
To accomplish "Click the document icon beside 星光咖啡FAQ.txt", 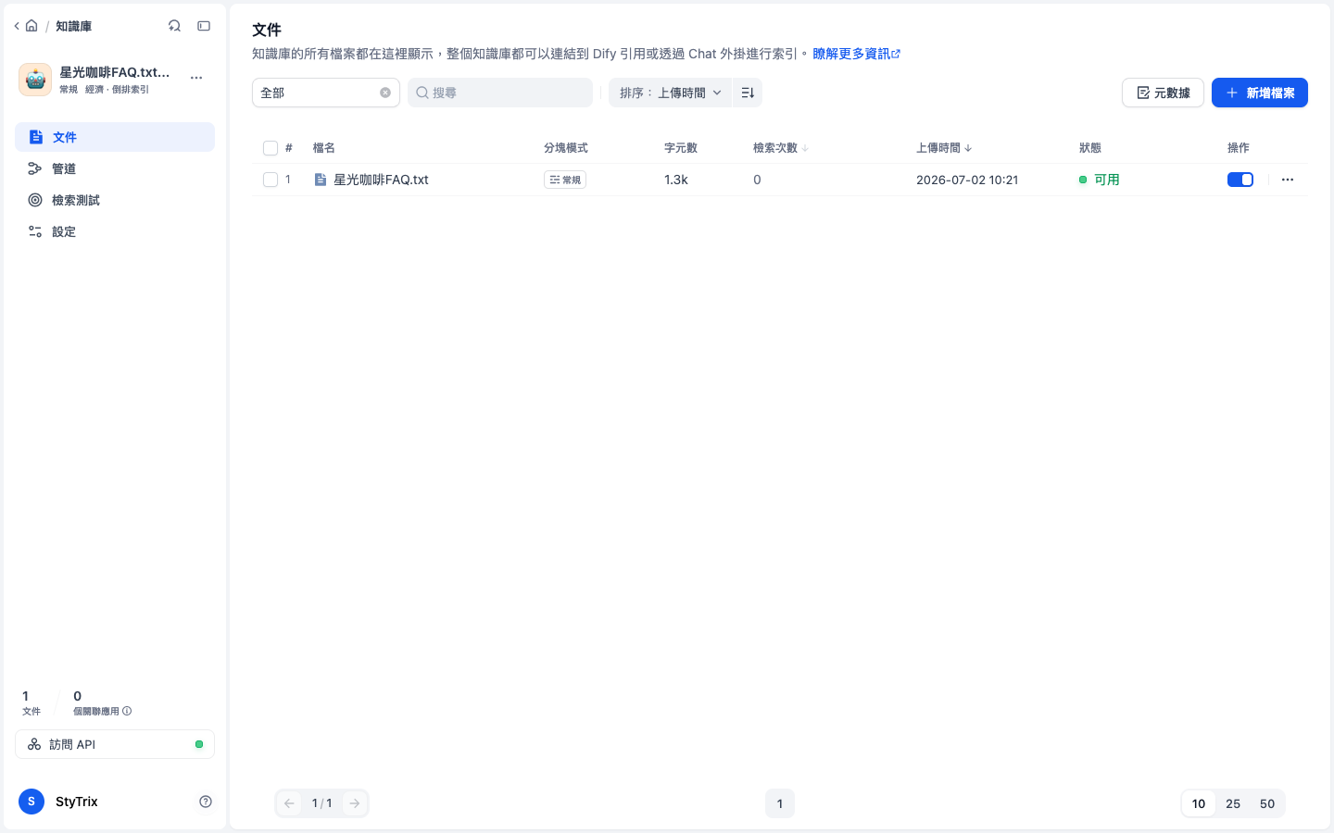I will pyautogui.click(x=320, y=180).
